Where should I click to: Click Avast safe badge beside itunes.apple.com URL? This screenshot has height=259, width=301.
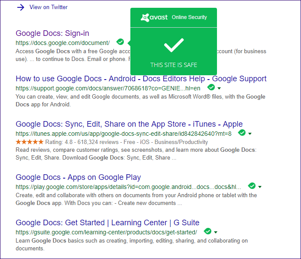[x=242, y=133]
